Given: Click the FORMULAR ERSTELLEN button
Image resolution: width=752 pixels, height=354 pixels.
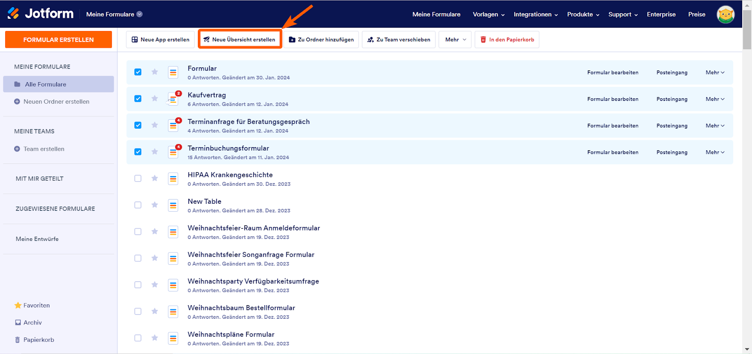Looking at the screenshot, I should [58, 40].
